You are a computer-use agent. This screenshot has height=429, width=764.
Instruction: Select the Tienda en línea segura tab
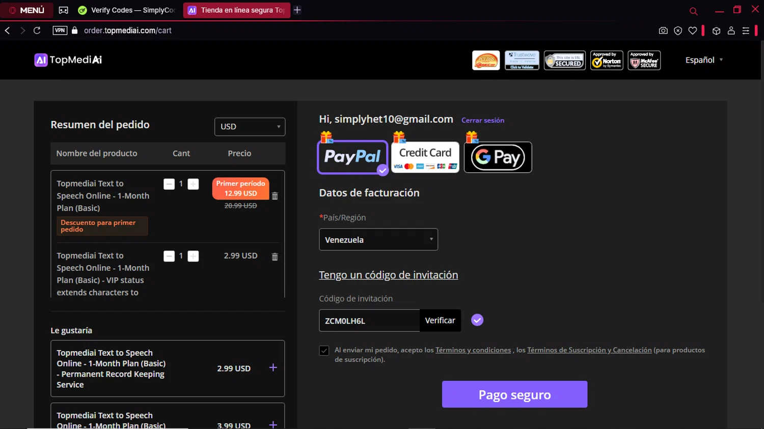point(237,10)
